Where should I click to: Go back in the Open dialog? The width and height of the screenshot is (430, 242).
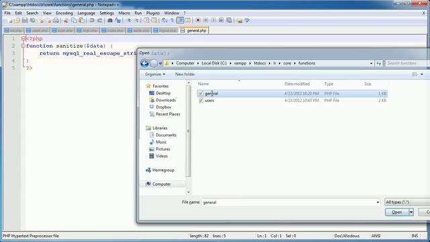144,63
